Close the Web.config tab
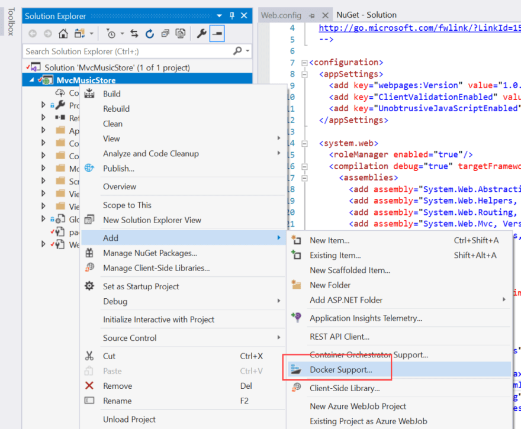 tap(325, 15)
